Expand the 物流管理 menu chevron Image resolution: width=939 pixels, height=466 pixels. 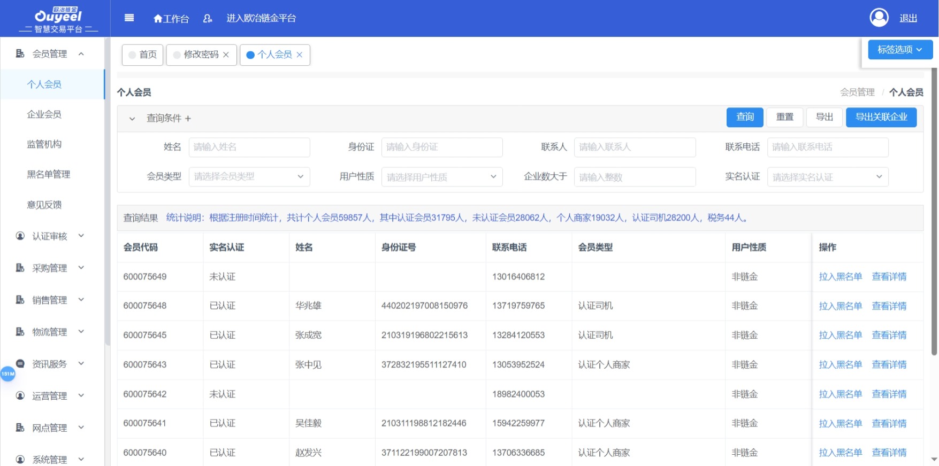pos(81,332)
